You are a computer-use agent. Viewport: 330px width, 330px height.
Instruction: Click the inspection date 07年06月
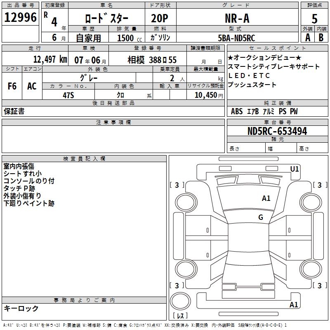tap(90, 60)
